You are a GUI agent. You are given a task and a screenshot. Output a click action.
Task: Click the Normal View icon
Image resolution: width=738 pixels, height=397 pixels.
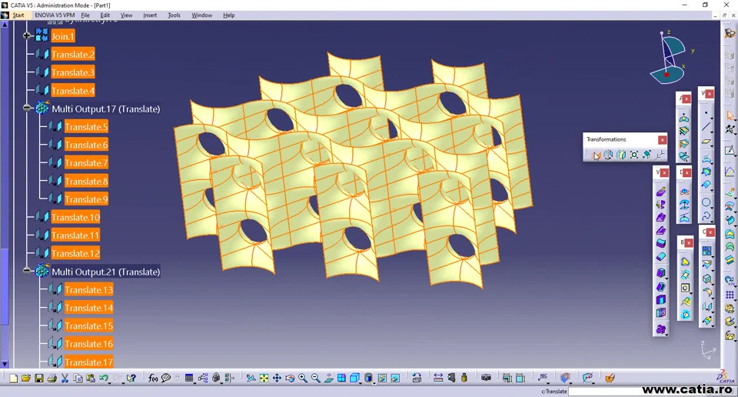[x=328, y=378]
